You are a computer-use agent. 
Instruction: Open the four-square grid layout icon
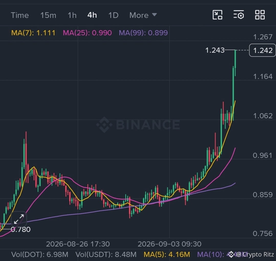coord(260,15)
